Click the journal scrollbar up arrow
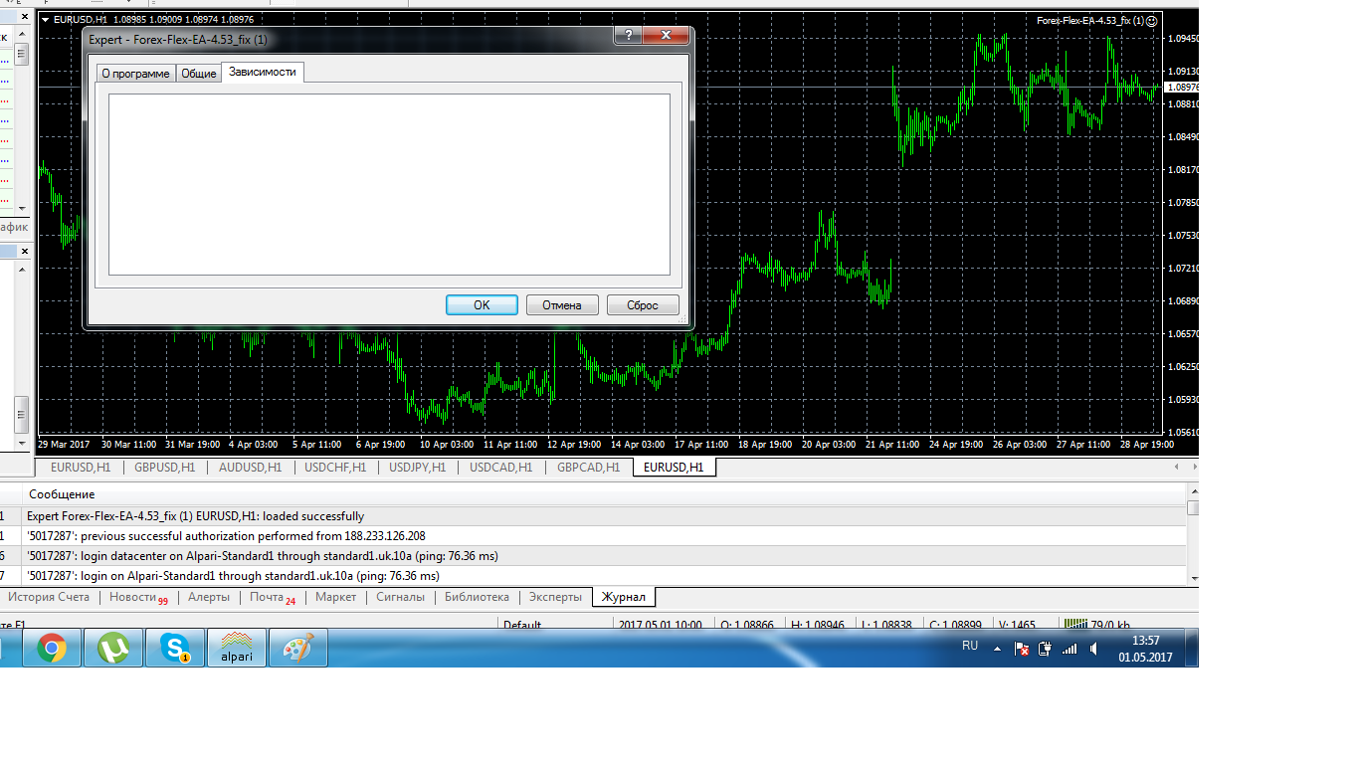 pyautogui.click(x=1194, y=492)
